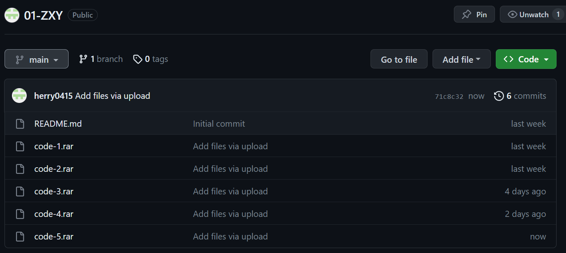This screenshot has height=253, width=566.
Task: Open the code-1.rar file
Action: 54,146
